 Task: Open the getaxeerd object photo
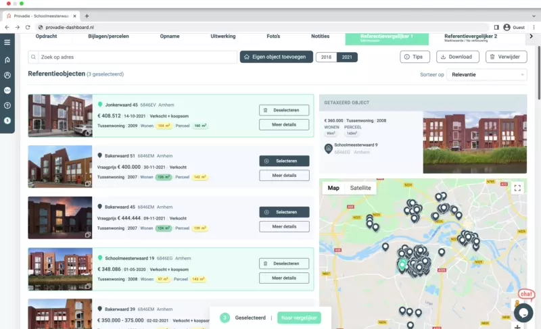(475, 143)
